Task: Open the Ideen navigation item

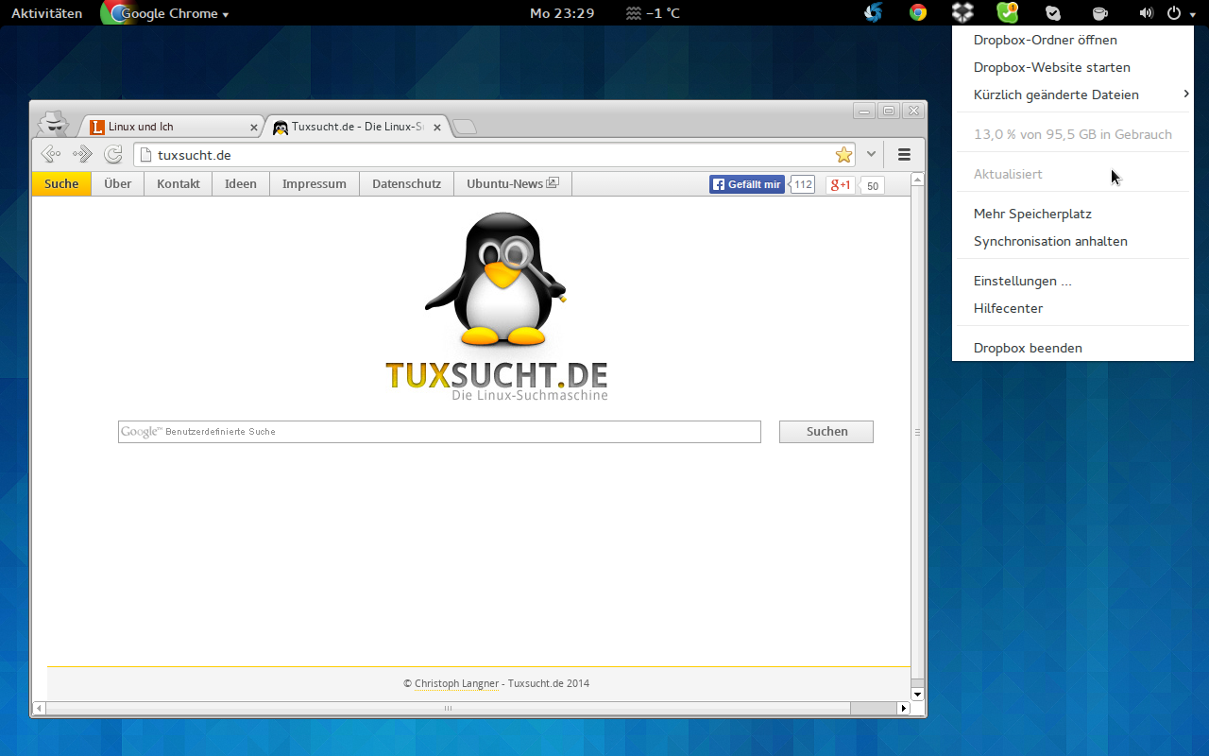Action: pyautogui.click(x=241, y=184)
